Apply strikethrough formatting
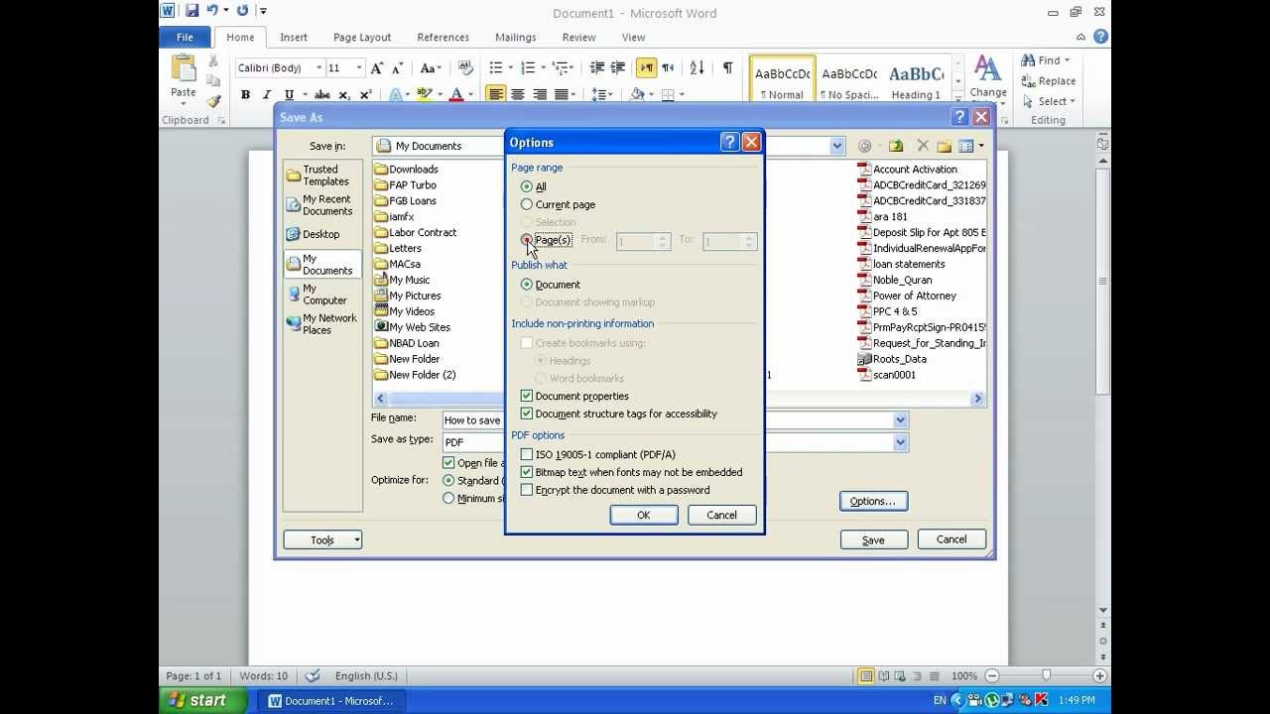 pyautogui.click(x=321, y=95)
